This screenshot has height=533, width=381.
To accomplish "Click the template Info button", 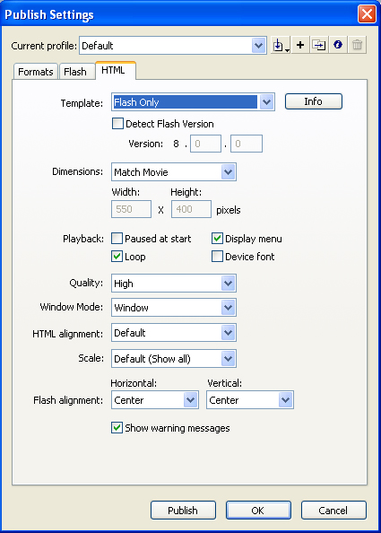I will 314,101.
